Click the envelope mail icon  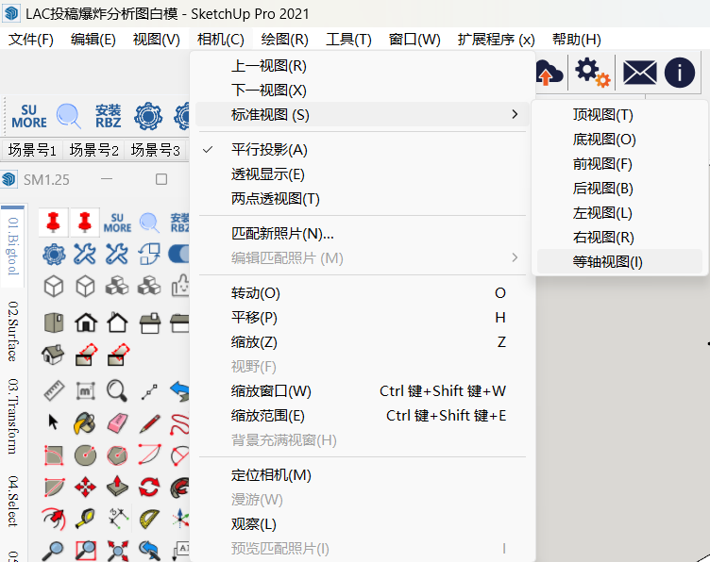tap(639, 73)
